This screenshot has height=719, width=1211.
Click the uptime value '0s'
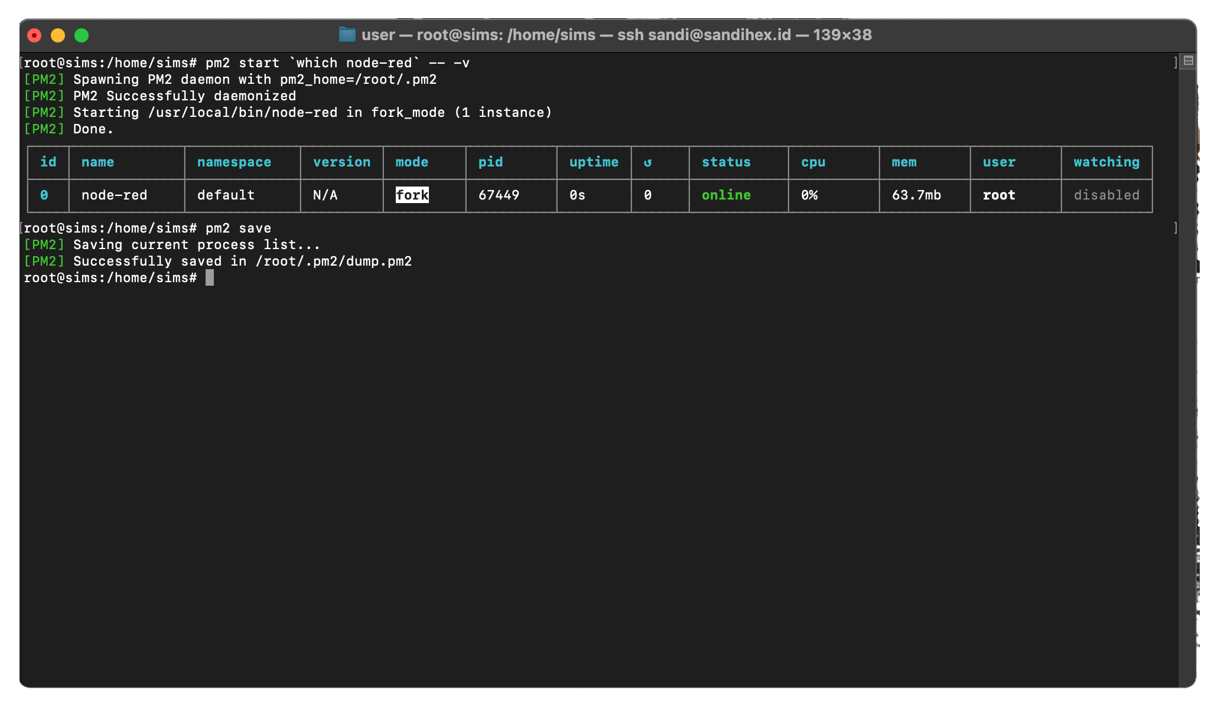(577, 195)
